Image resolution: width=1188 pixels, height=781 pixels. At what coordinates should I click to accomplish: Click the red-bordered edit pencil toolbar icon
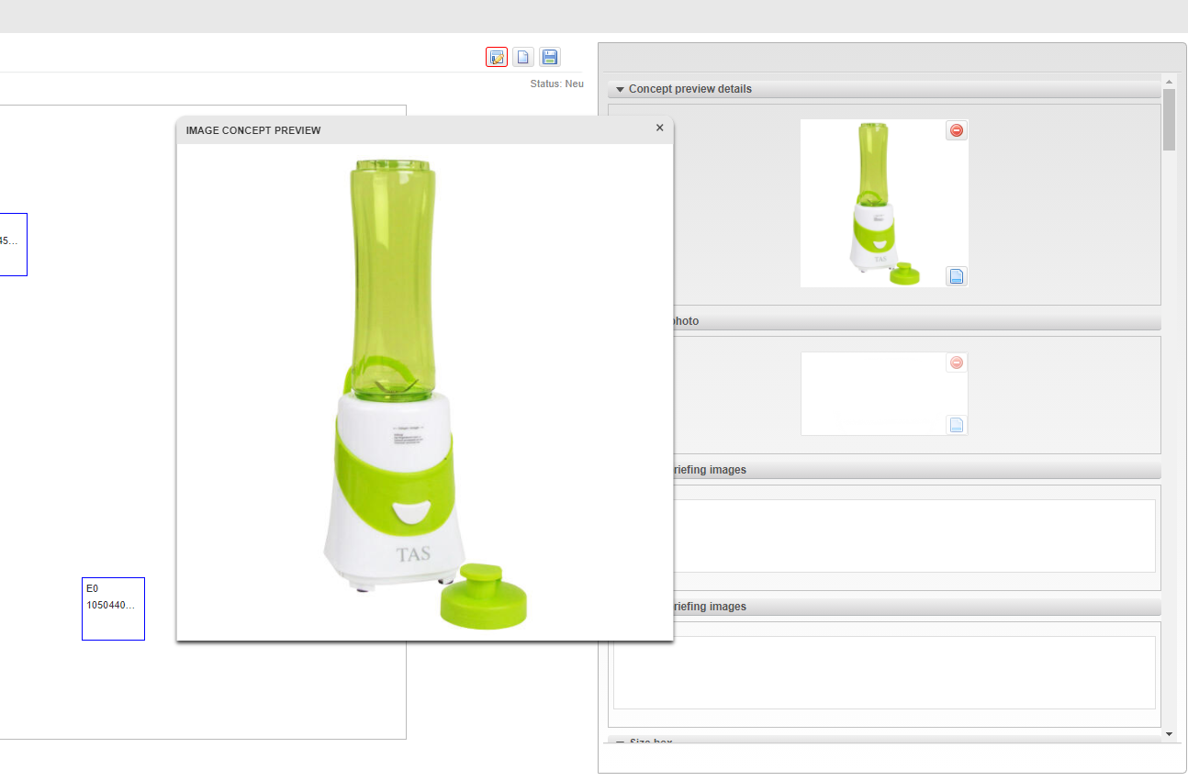pyautogui.click(x=497, y=57)
